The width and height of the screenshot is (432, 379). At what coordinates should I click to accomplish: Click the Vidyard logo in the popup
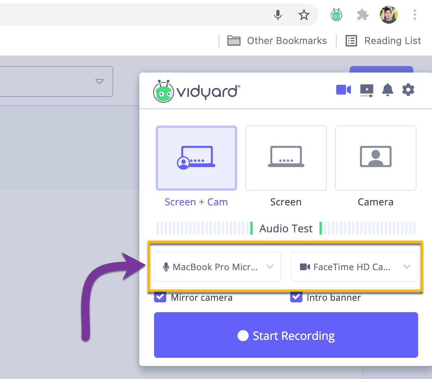[x=197, y=91]
